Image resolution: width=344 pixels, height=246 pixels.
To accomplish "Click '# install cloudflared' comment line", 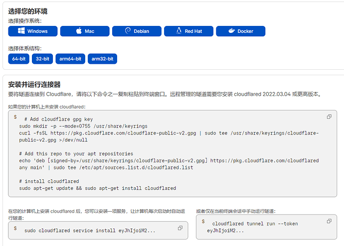I will [49, 181].
